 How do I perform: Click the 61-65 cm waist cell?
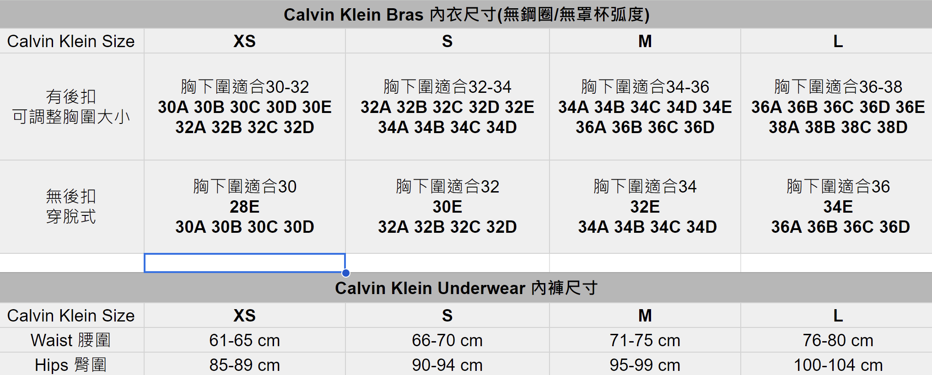245,340
